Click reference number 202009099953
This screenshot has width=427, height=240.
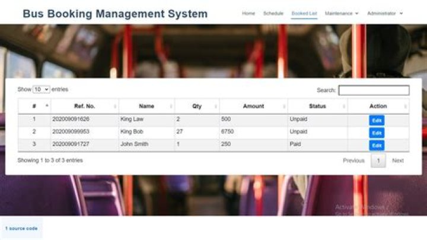71,131
